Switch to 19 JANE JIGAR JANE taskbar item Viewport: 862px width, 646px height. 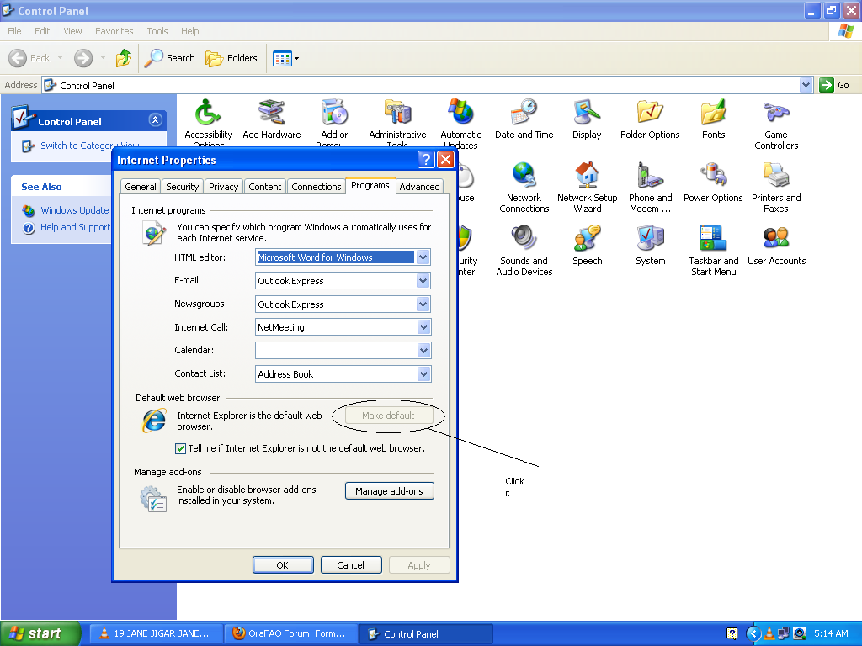coord(156,633)
